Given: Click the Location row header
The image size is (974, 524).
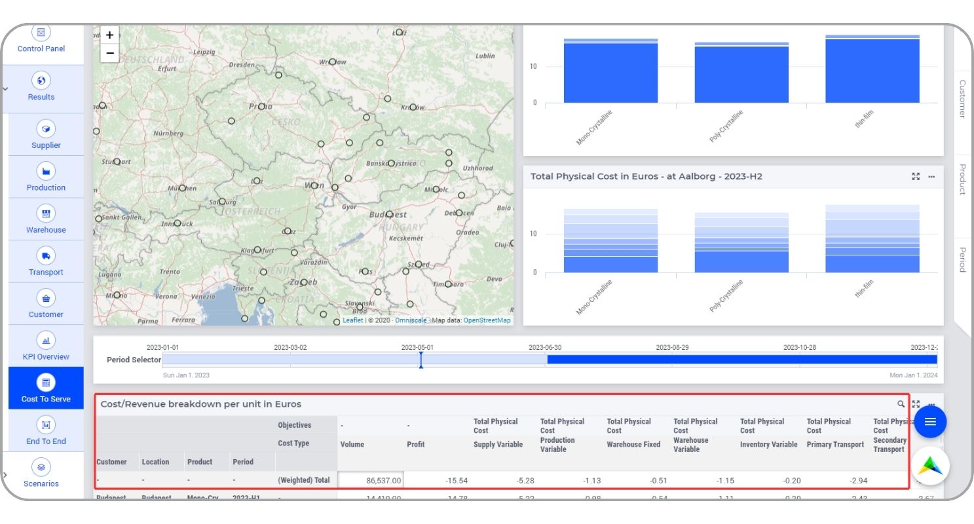Looking at the screenshot, I should [x=155, y=462].
